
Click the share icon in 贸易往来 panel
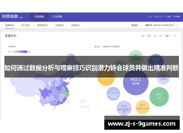click(x=175, y=36)
